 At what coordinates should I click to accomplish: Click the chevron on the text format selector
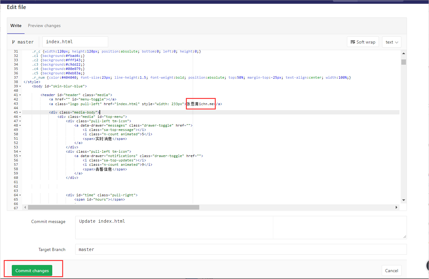coord(396,42)
